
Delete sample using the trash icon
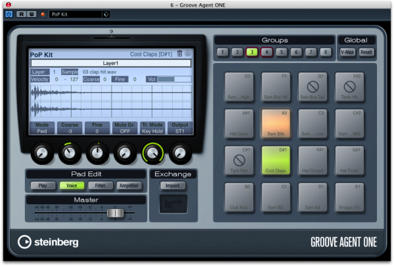pos(179,53)
